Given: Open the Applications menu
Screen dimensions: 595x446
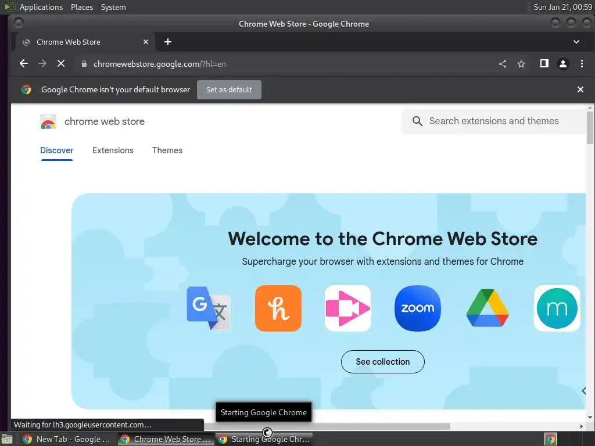Looking at the screenshot, I should pos(41,7).
